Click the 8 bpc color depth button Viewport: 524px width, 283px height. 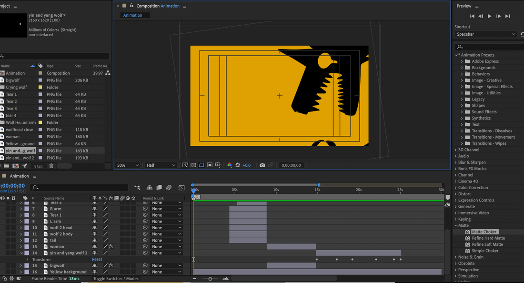pos(39,166)
